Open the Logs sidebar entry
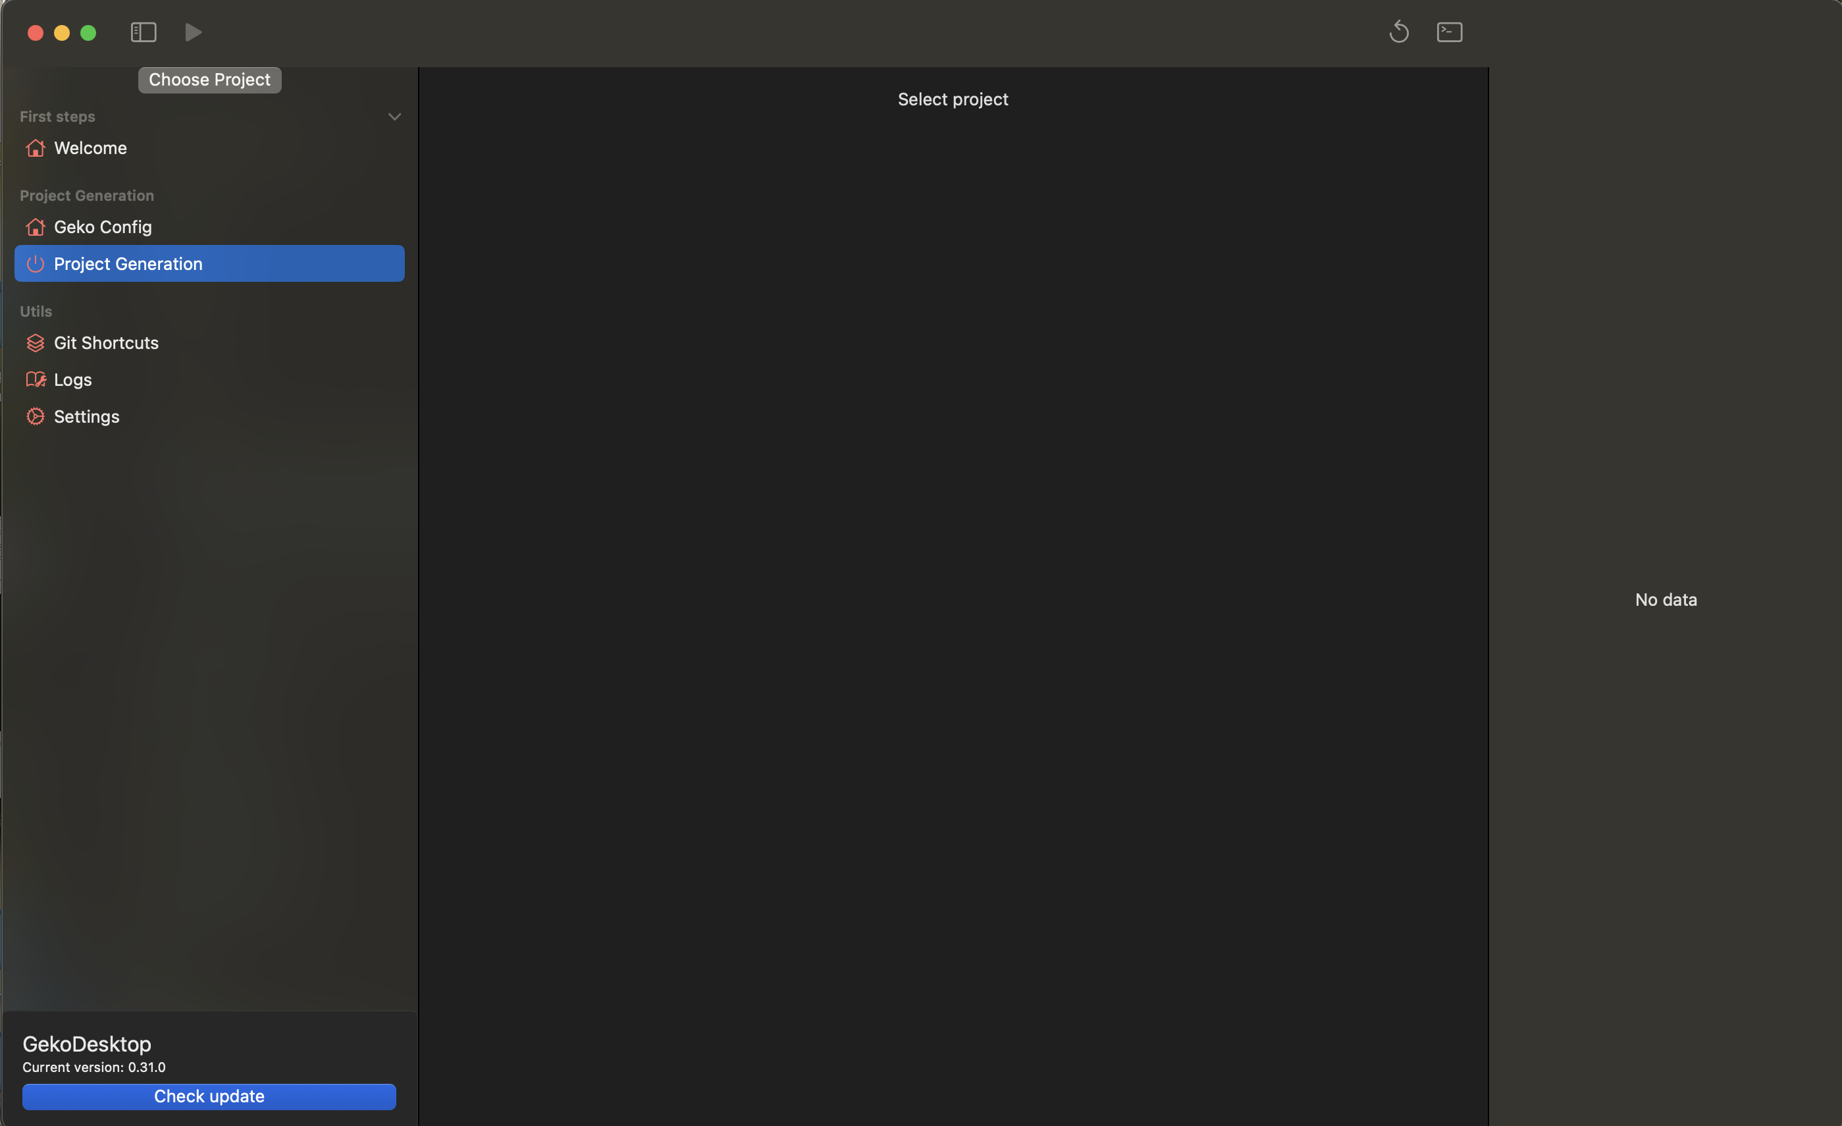Image resolution: width=1842 pixels, height=1126 pixels. click(x=73, y=380)
